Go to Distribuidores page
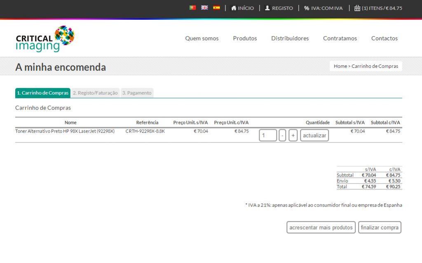 290,38
